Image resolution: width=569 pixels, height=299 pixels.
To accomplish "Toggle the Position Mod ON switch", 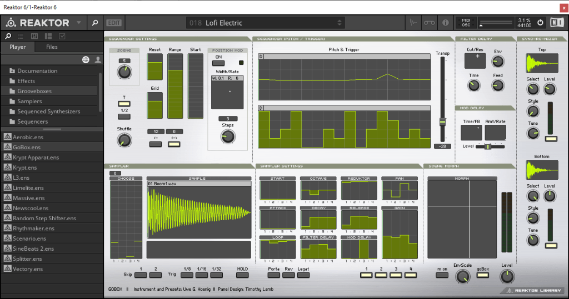I will (x=219, y=63).
